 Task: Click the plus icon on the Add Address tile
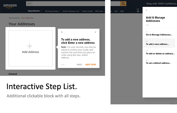30,46
